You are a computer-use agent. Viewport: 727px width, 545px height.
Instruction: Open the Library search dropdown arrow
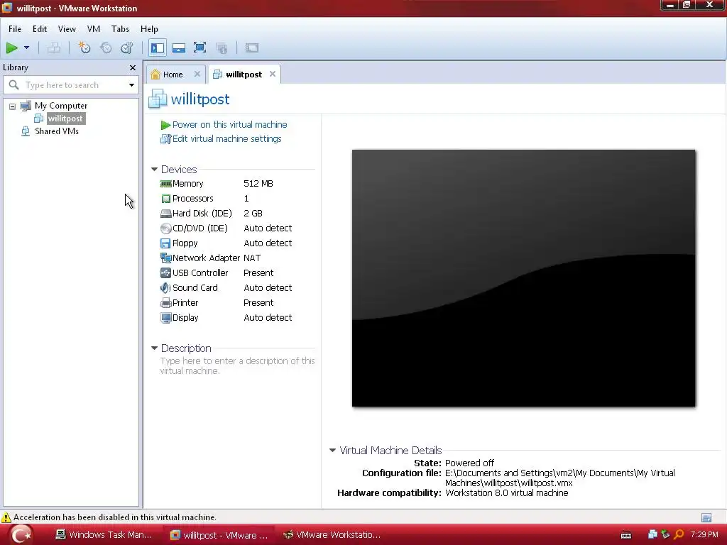(x=131, y=85)
